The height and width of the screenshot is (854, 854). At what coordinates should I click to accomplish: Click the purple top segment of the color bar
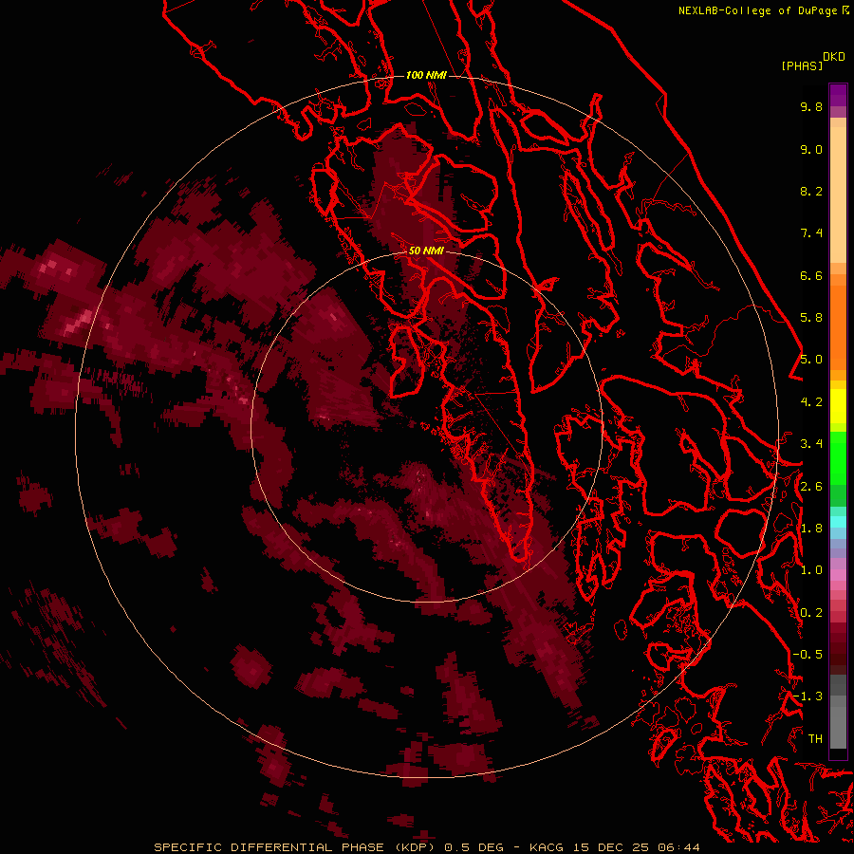coord(838,95)
